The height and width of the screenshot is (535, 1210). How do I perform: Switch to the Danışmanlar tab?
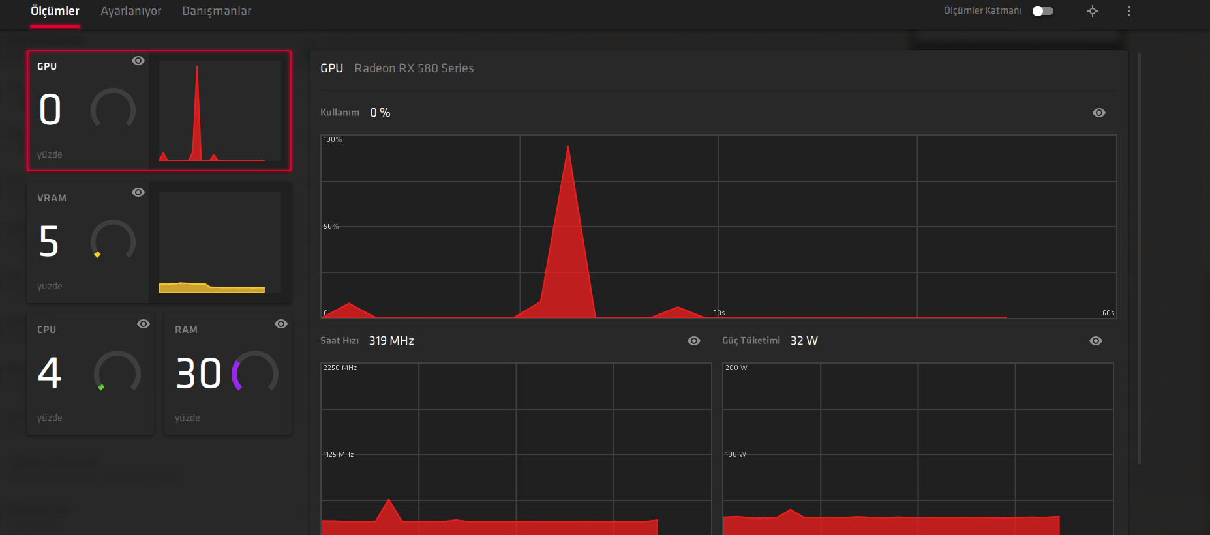[x=217, y=11]
